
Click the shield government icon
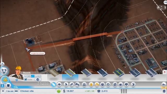coord(8,85)
